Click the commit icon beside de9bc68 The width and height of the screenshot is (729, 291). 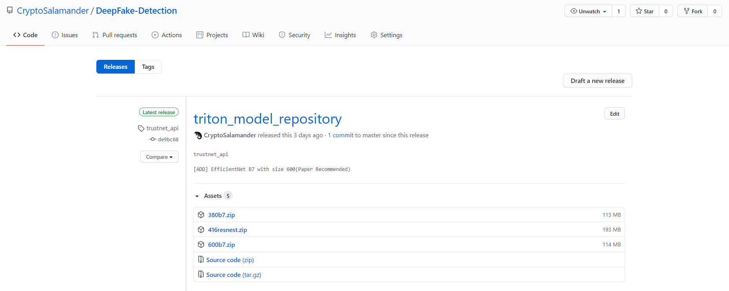click(153, 139)
